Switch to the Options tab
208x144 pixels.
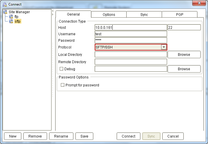coord(109,15)
